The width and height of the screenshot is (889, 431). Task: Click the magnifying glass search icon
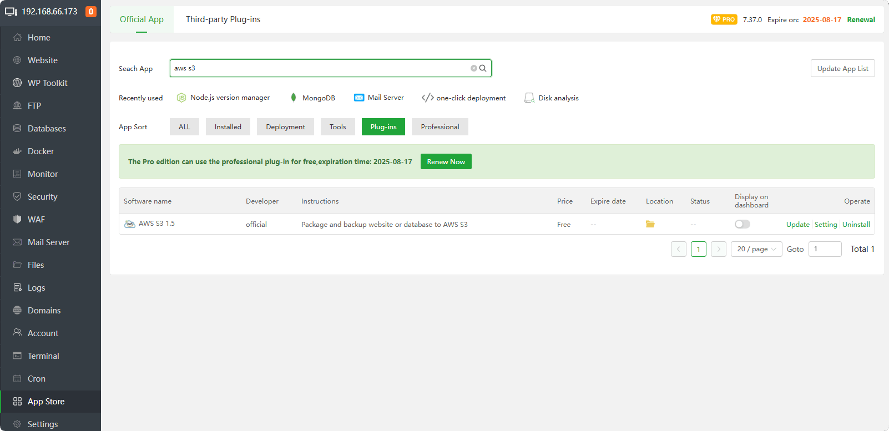483,68
